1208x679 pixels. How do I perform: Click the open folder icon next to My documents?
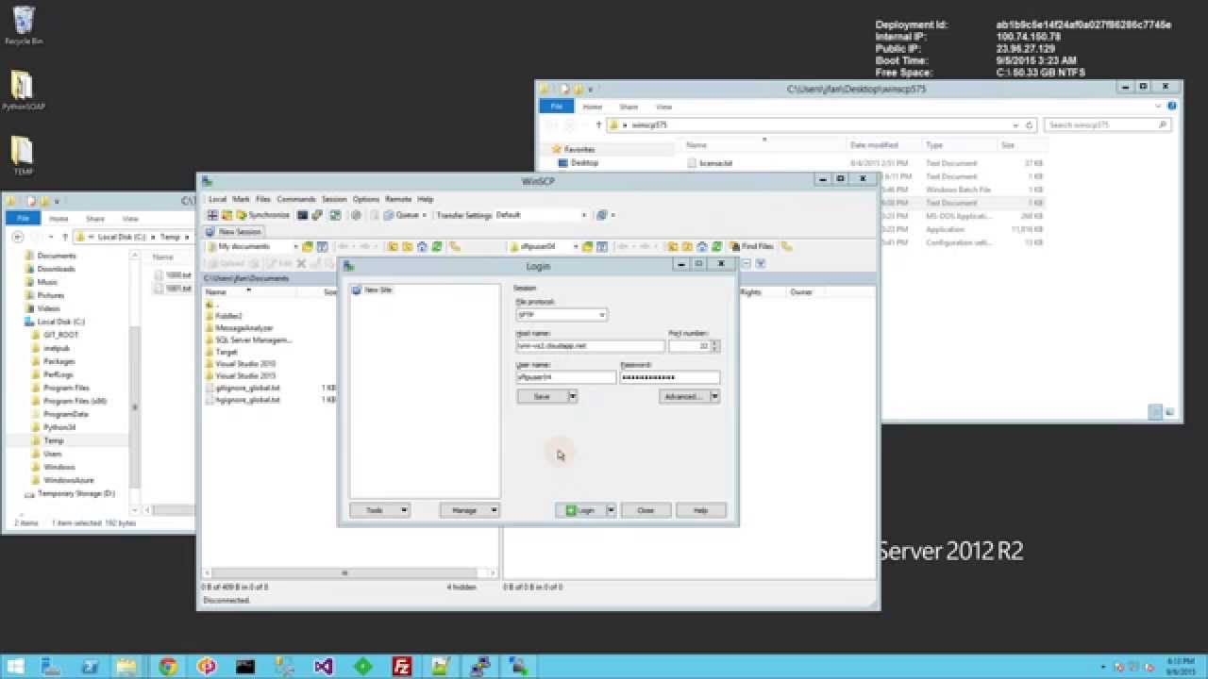coord(308,246)
